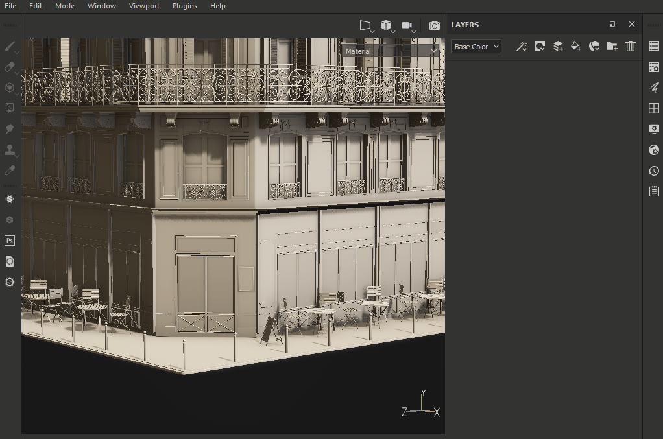Create a new layer folder
The width and height of the screenshot is (663, 439).
(x=612, y=46)
